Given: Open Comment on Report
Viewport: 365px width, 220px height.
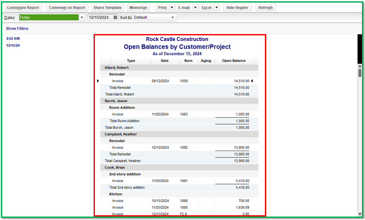Looking at the screenshot, I should [67, 8].
